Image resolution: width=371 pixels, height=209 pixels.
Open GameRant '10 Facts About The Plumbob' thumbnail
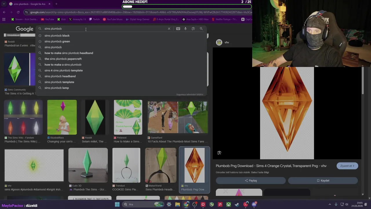coord(178,117)
